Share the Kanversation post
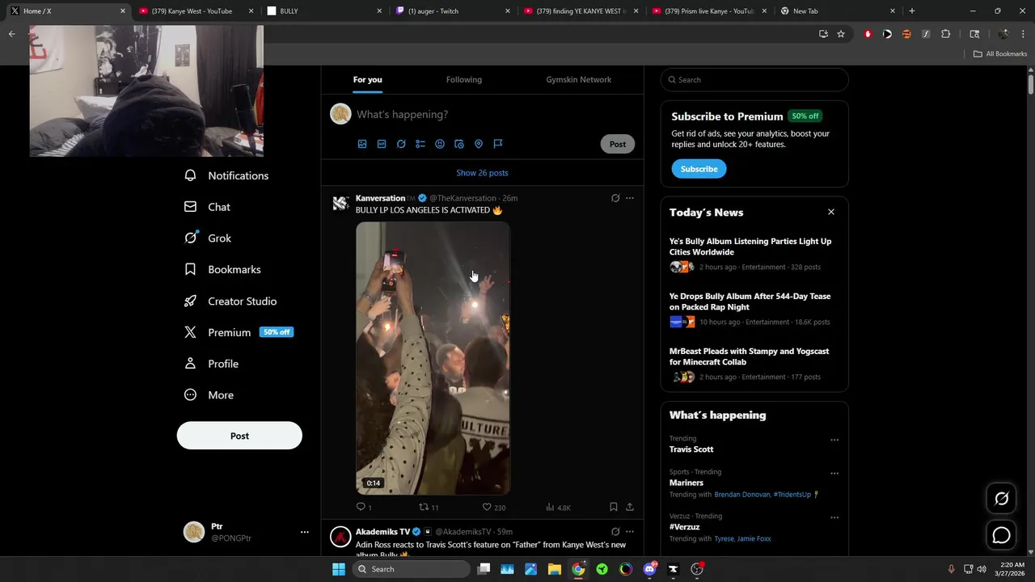This screenshot has width=1035, height=582. 630,507
